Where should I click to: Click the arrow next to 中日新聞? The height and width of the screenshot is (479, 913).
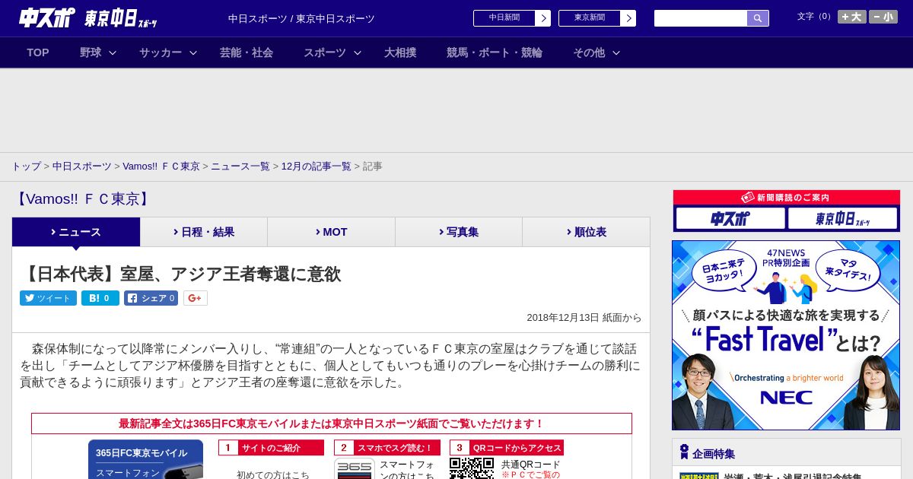(x=543, y=18)
